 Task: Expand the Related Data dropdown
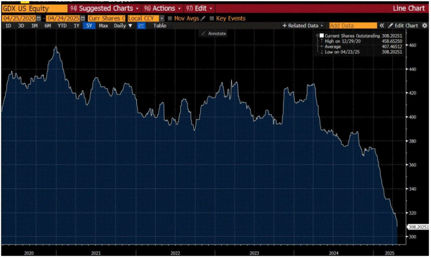(x=302, y=26)
